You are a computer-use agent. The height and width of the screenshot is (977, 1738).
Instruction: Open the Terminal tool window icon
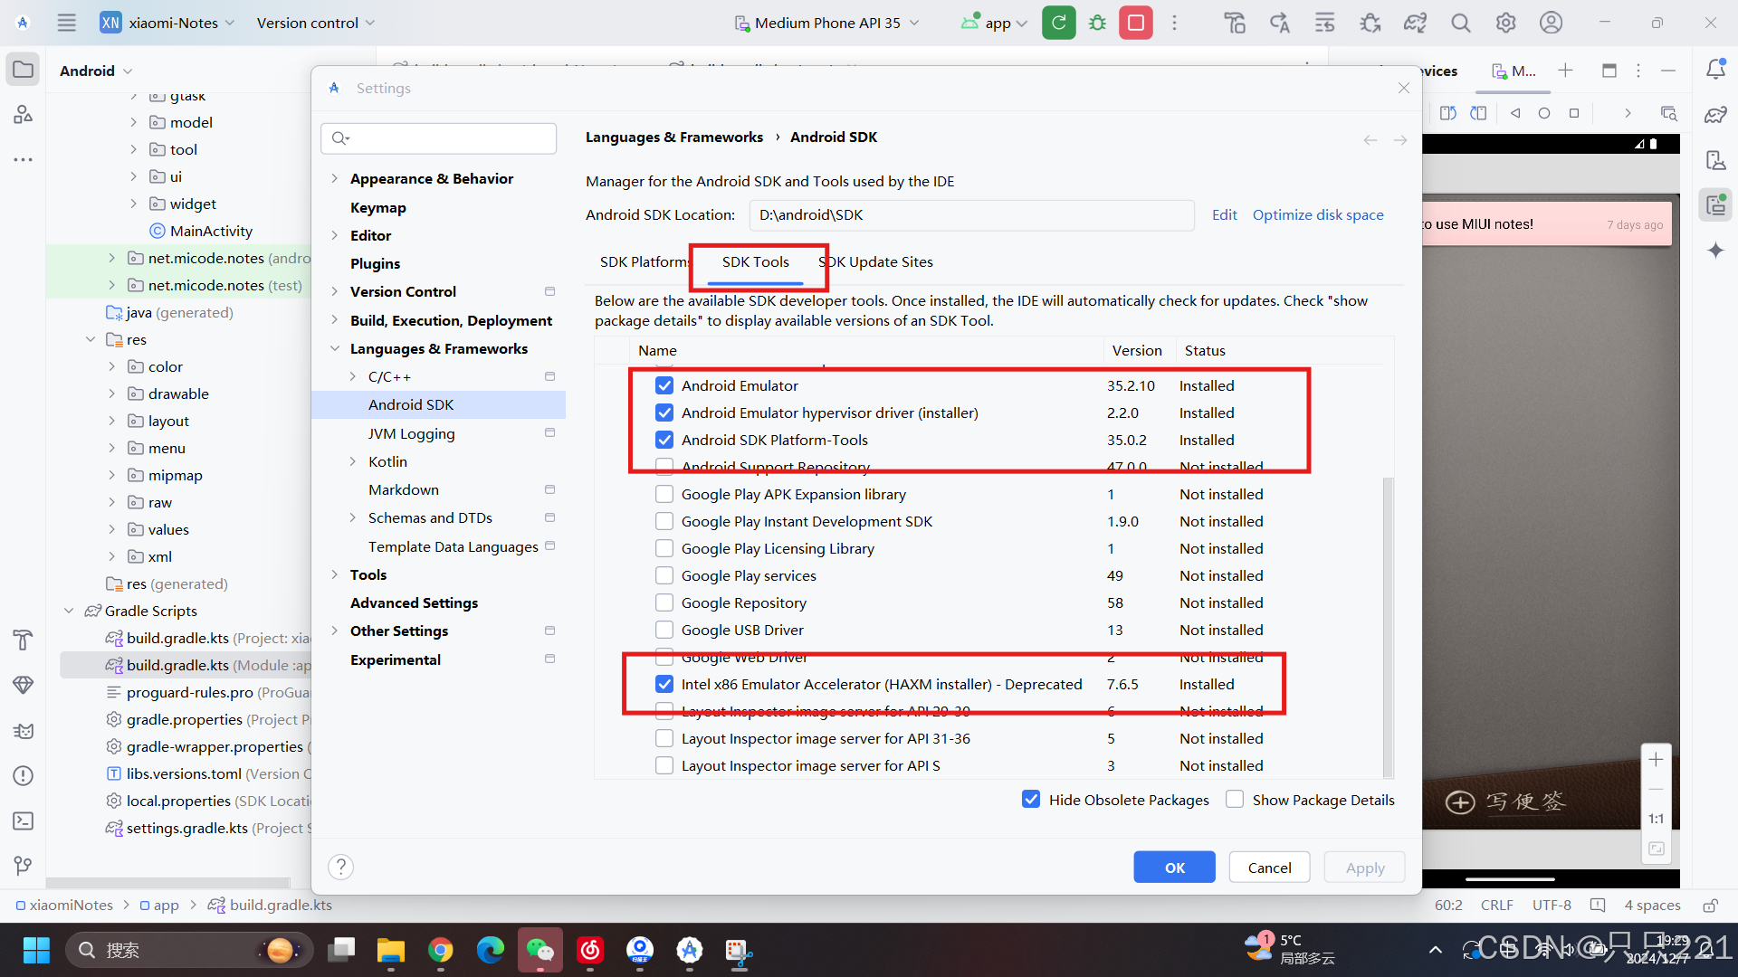click(x=24, y=820)
